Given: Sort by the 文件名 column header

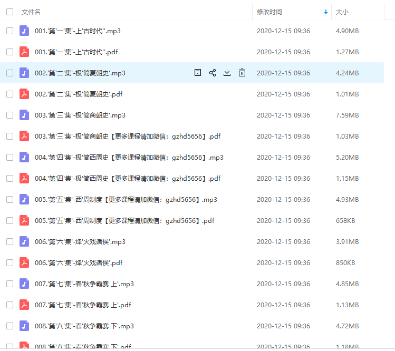Looking at the screenshot, I should [x=31, y=12].
